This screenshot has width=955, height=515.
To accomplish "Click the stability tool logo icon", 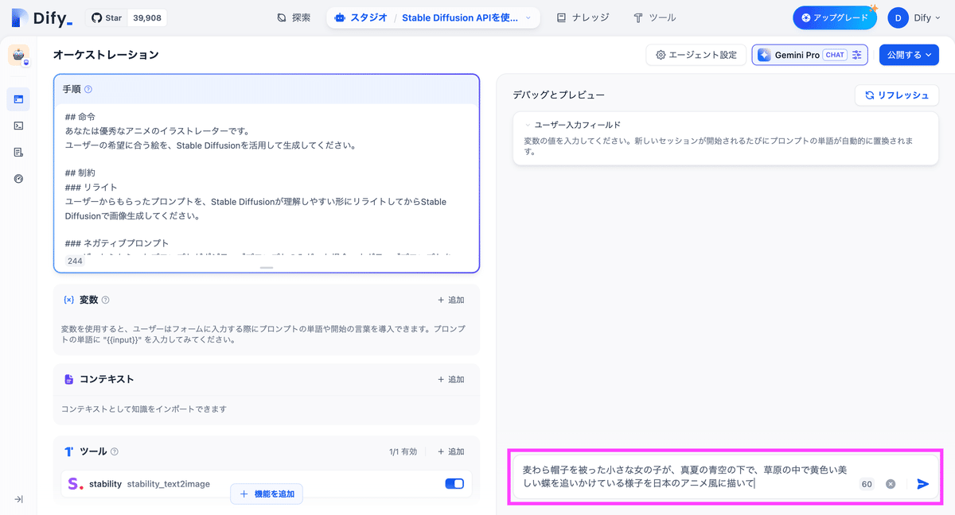I will (x=75, y=483).
